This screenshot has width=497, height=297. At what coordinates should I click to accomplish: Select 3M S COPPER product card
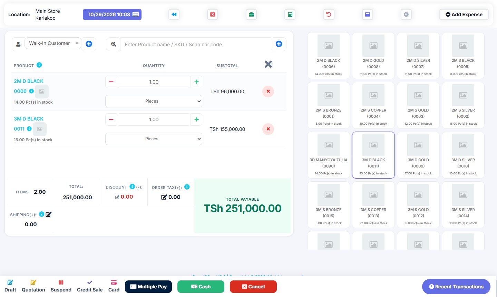click(373, 205)
